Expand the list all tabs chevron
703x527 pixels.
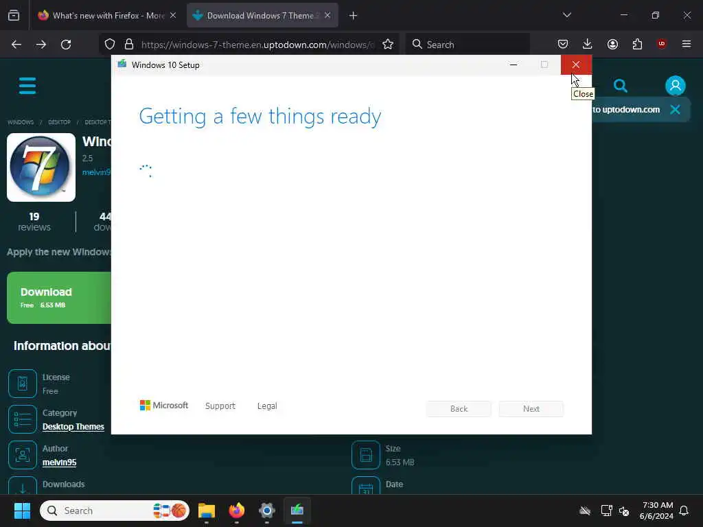[566, 15]
